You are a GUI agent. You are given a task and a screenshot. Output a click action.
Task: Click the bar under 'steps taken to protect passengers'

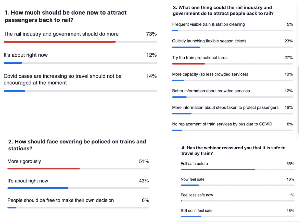[182, 114]
